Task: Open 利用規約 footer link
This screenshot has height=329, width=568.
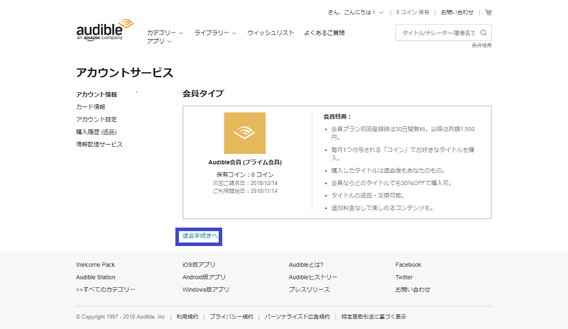Action: pyautogui.click(x=187, y=317)
